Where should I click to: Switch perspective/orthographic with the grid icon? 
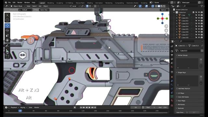coord(166,39)
